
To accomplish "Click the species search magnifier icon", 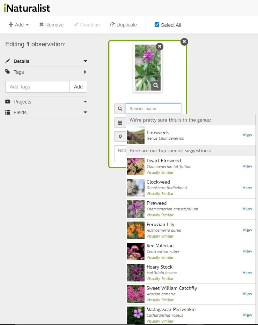I will coord(120,109).
